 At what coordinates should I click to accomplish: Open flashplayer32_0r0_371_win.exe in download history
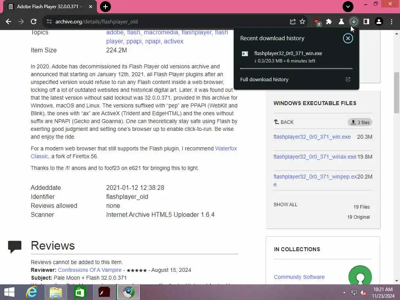point(288,53)
